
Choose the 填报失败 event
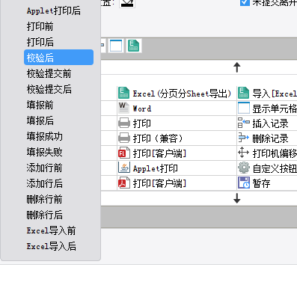click(x=45, y=152)
